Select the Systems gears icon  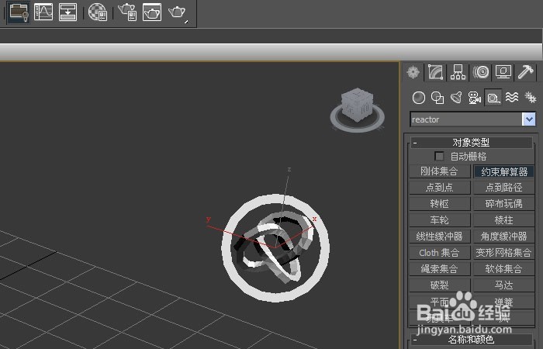point(530,98)
